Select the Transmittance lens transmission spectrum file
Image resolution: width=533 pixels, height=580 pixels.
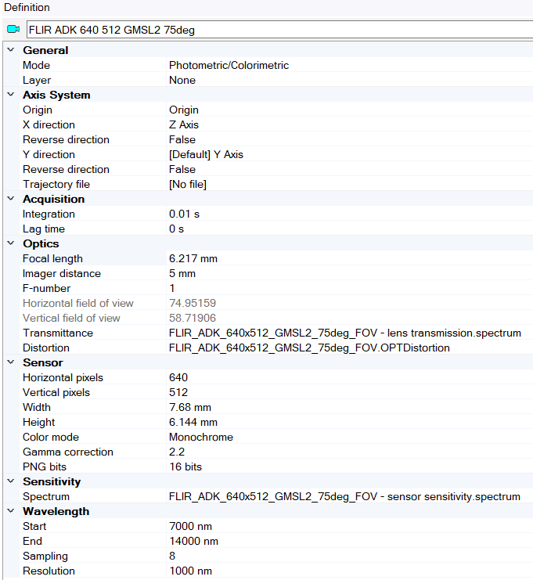pos(344,333)
